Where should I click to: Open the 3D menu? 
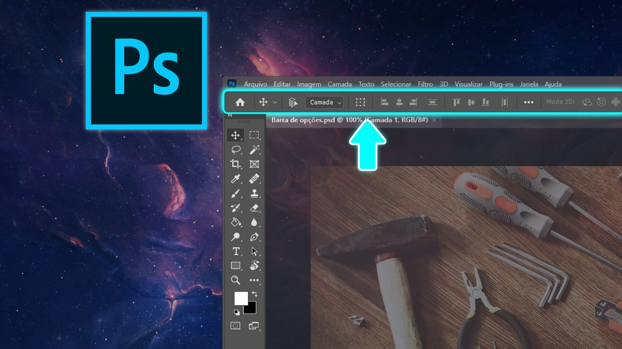(x=443, y=84)
